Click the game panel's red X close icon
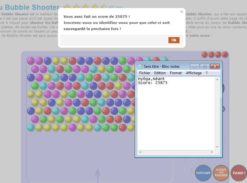Screen dimensions: 247x183 click(225, 55)
